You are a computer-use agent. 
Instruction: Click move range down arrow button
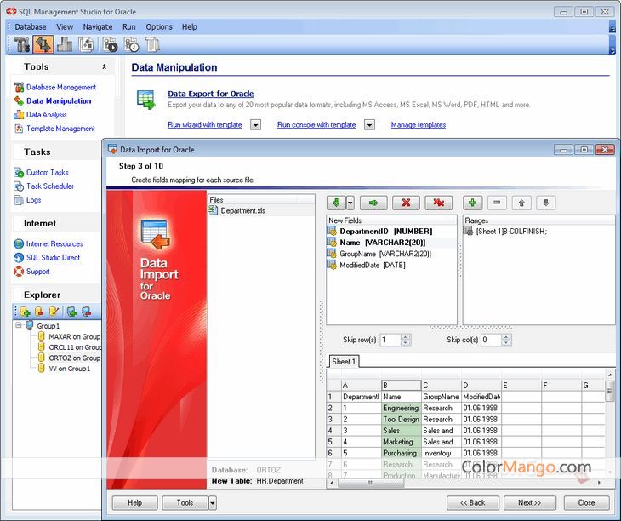pos(546,203)
